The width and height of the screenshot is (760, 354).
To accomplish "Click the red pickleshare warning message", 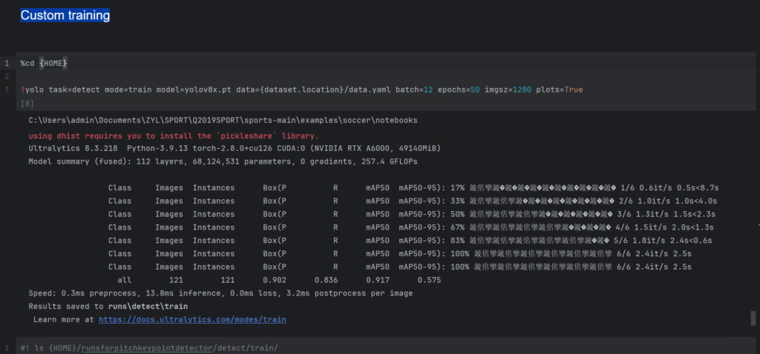I will click(x=173, y=136).
